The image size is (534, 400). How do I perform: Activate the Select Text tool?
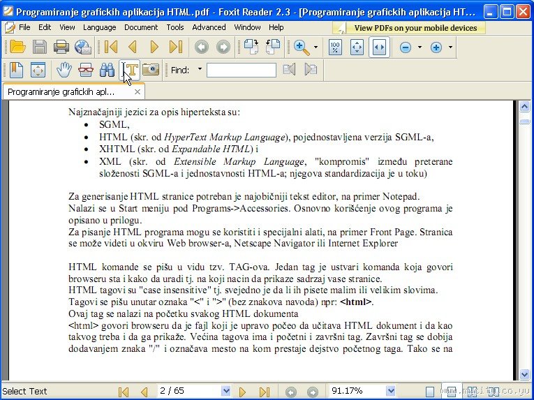[129, 70]
